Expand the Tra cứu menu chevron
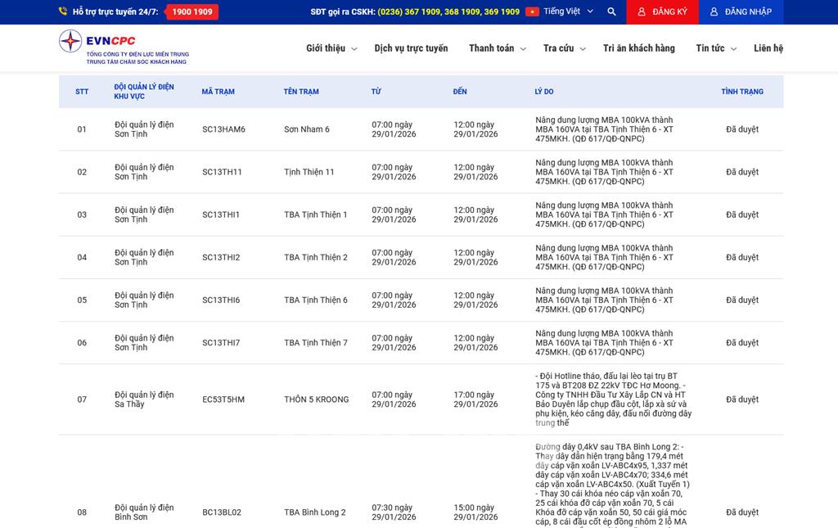The height and width of the screenshot is (528, 838). 583,49
